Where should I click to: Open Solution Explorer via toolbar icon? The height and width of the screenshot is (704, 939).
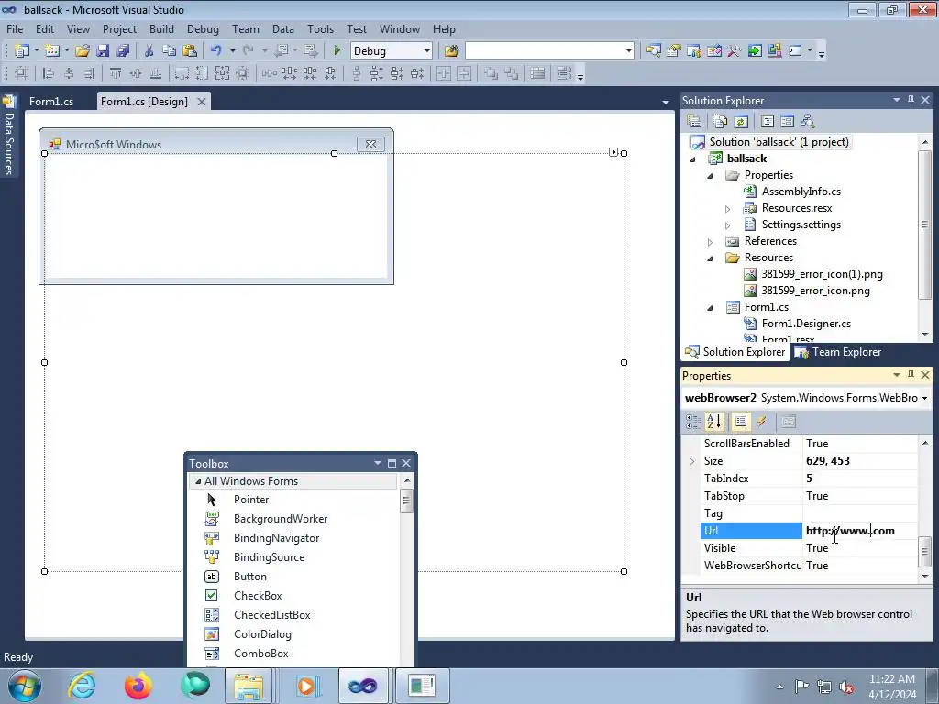click(653, 51)
